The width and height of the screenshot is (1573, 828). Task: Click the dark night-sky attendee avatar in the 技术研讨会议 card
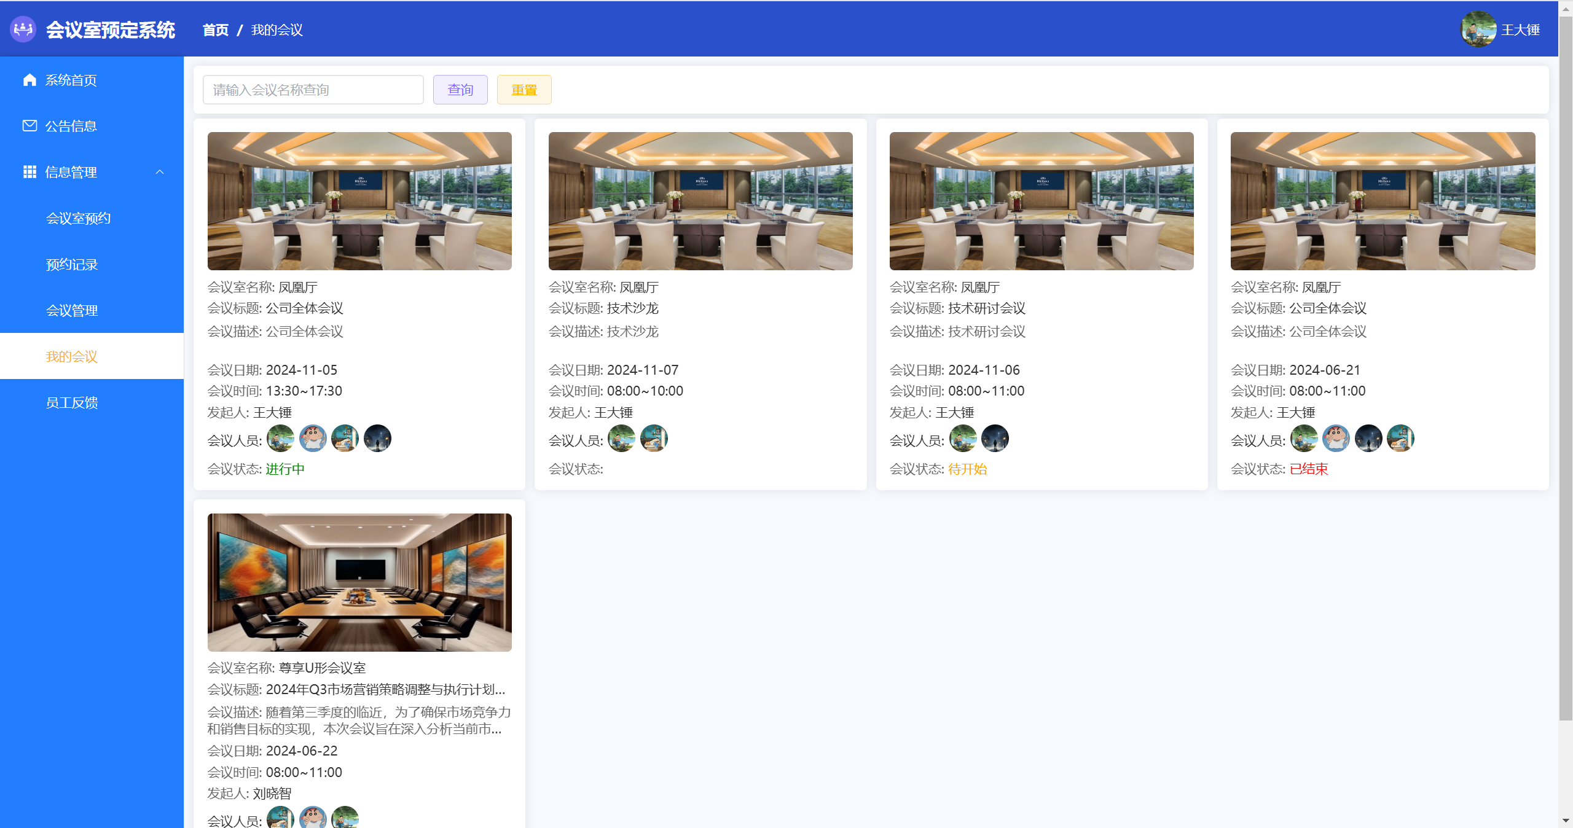pos(995,439)
